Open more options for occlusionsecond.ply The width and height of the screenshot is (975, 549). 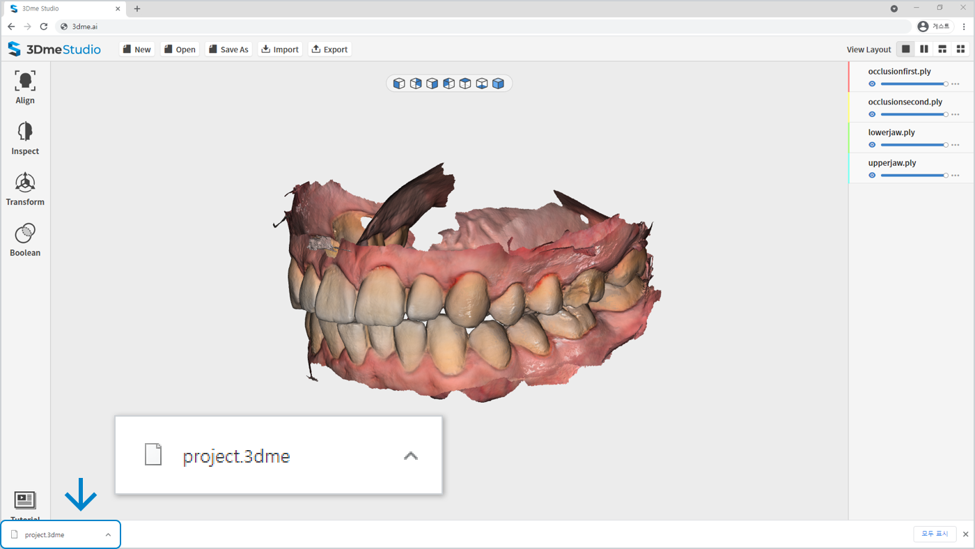click(x=955, y=114)
